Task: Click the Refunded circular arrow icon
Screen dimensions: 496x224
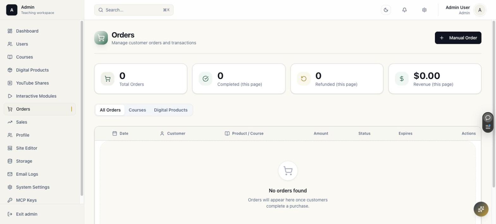Action: (x=304, y=79)
